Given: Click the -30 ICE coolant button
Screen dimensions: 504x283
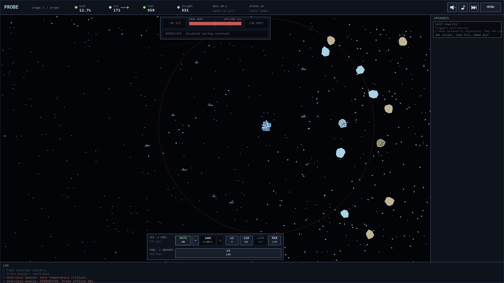Looking at the screenshot, I should 174,23.
